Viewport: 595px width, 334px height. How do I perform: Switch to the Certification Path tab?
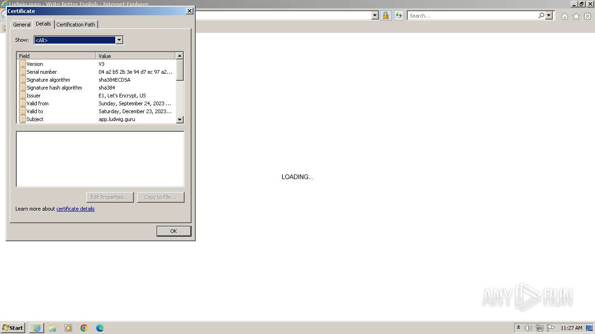pos(76,25)
